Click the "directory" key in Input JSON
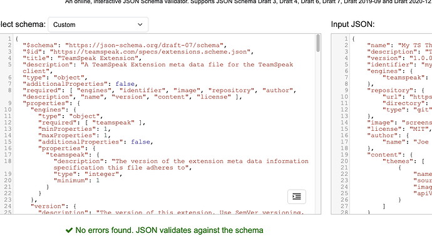The width and height of the screenshot is (432, 241). 404,103
